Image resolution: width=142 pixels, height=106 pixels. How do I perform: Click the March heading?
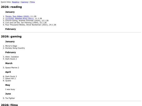[9, 63]
